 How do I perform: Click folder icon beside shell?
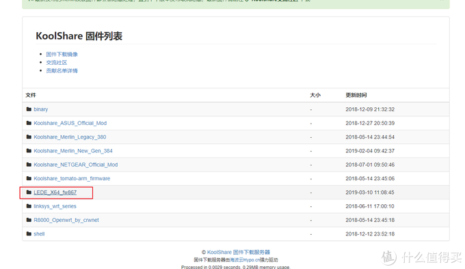coord(29,233)
